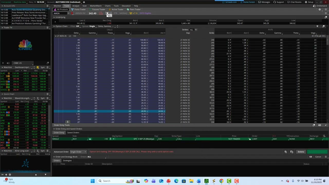Open the symbol selector dropdown arrow
The height and width of the screenshot is (185, 329).
pyautogui.click(x=68, y=13)
